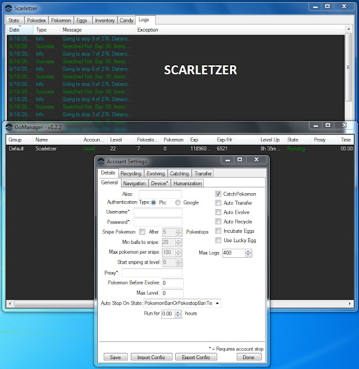
Task: Open the Pokemon tab in Scarletzer window
Action: (x=61, y=21)
